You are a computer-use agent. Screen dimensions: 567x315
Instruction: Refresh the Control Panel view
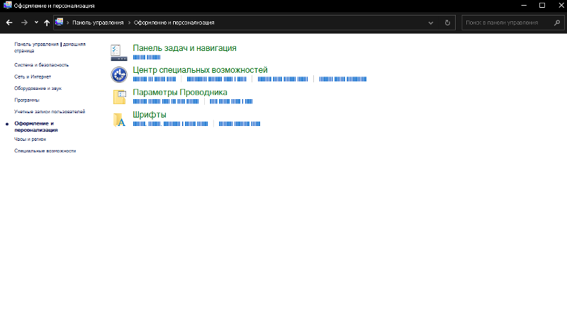click(x=447, y=23)
